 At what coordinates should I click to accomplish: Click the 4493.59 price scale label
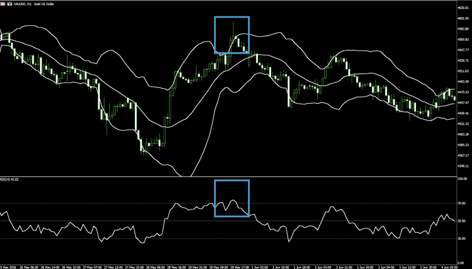coord(463,82)
